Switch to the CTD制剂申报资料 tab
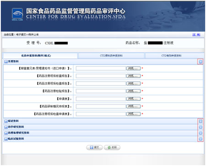206x166 pixels. coord(171,55)
